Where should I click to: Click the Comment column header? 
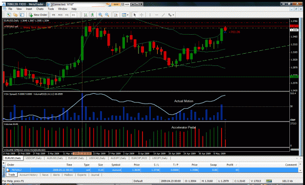pyautogui.click(x=291, y=165)
